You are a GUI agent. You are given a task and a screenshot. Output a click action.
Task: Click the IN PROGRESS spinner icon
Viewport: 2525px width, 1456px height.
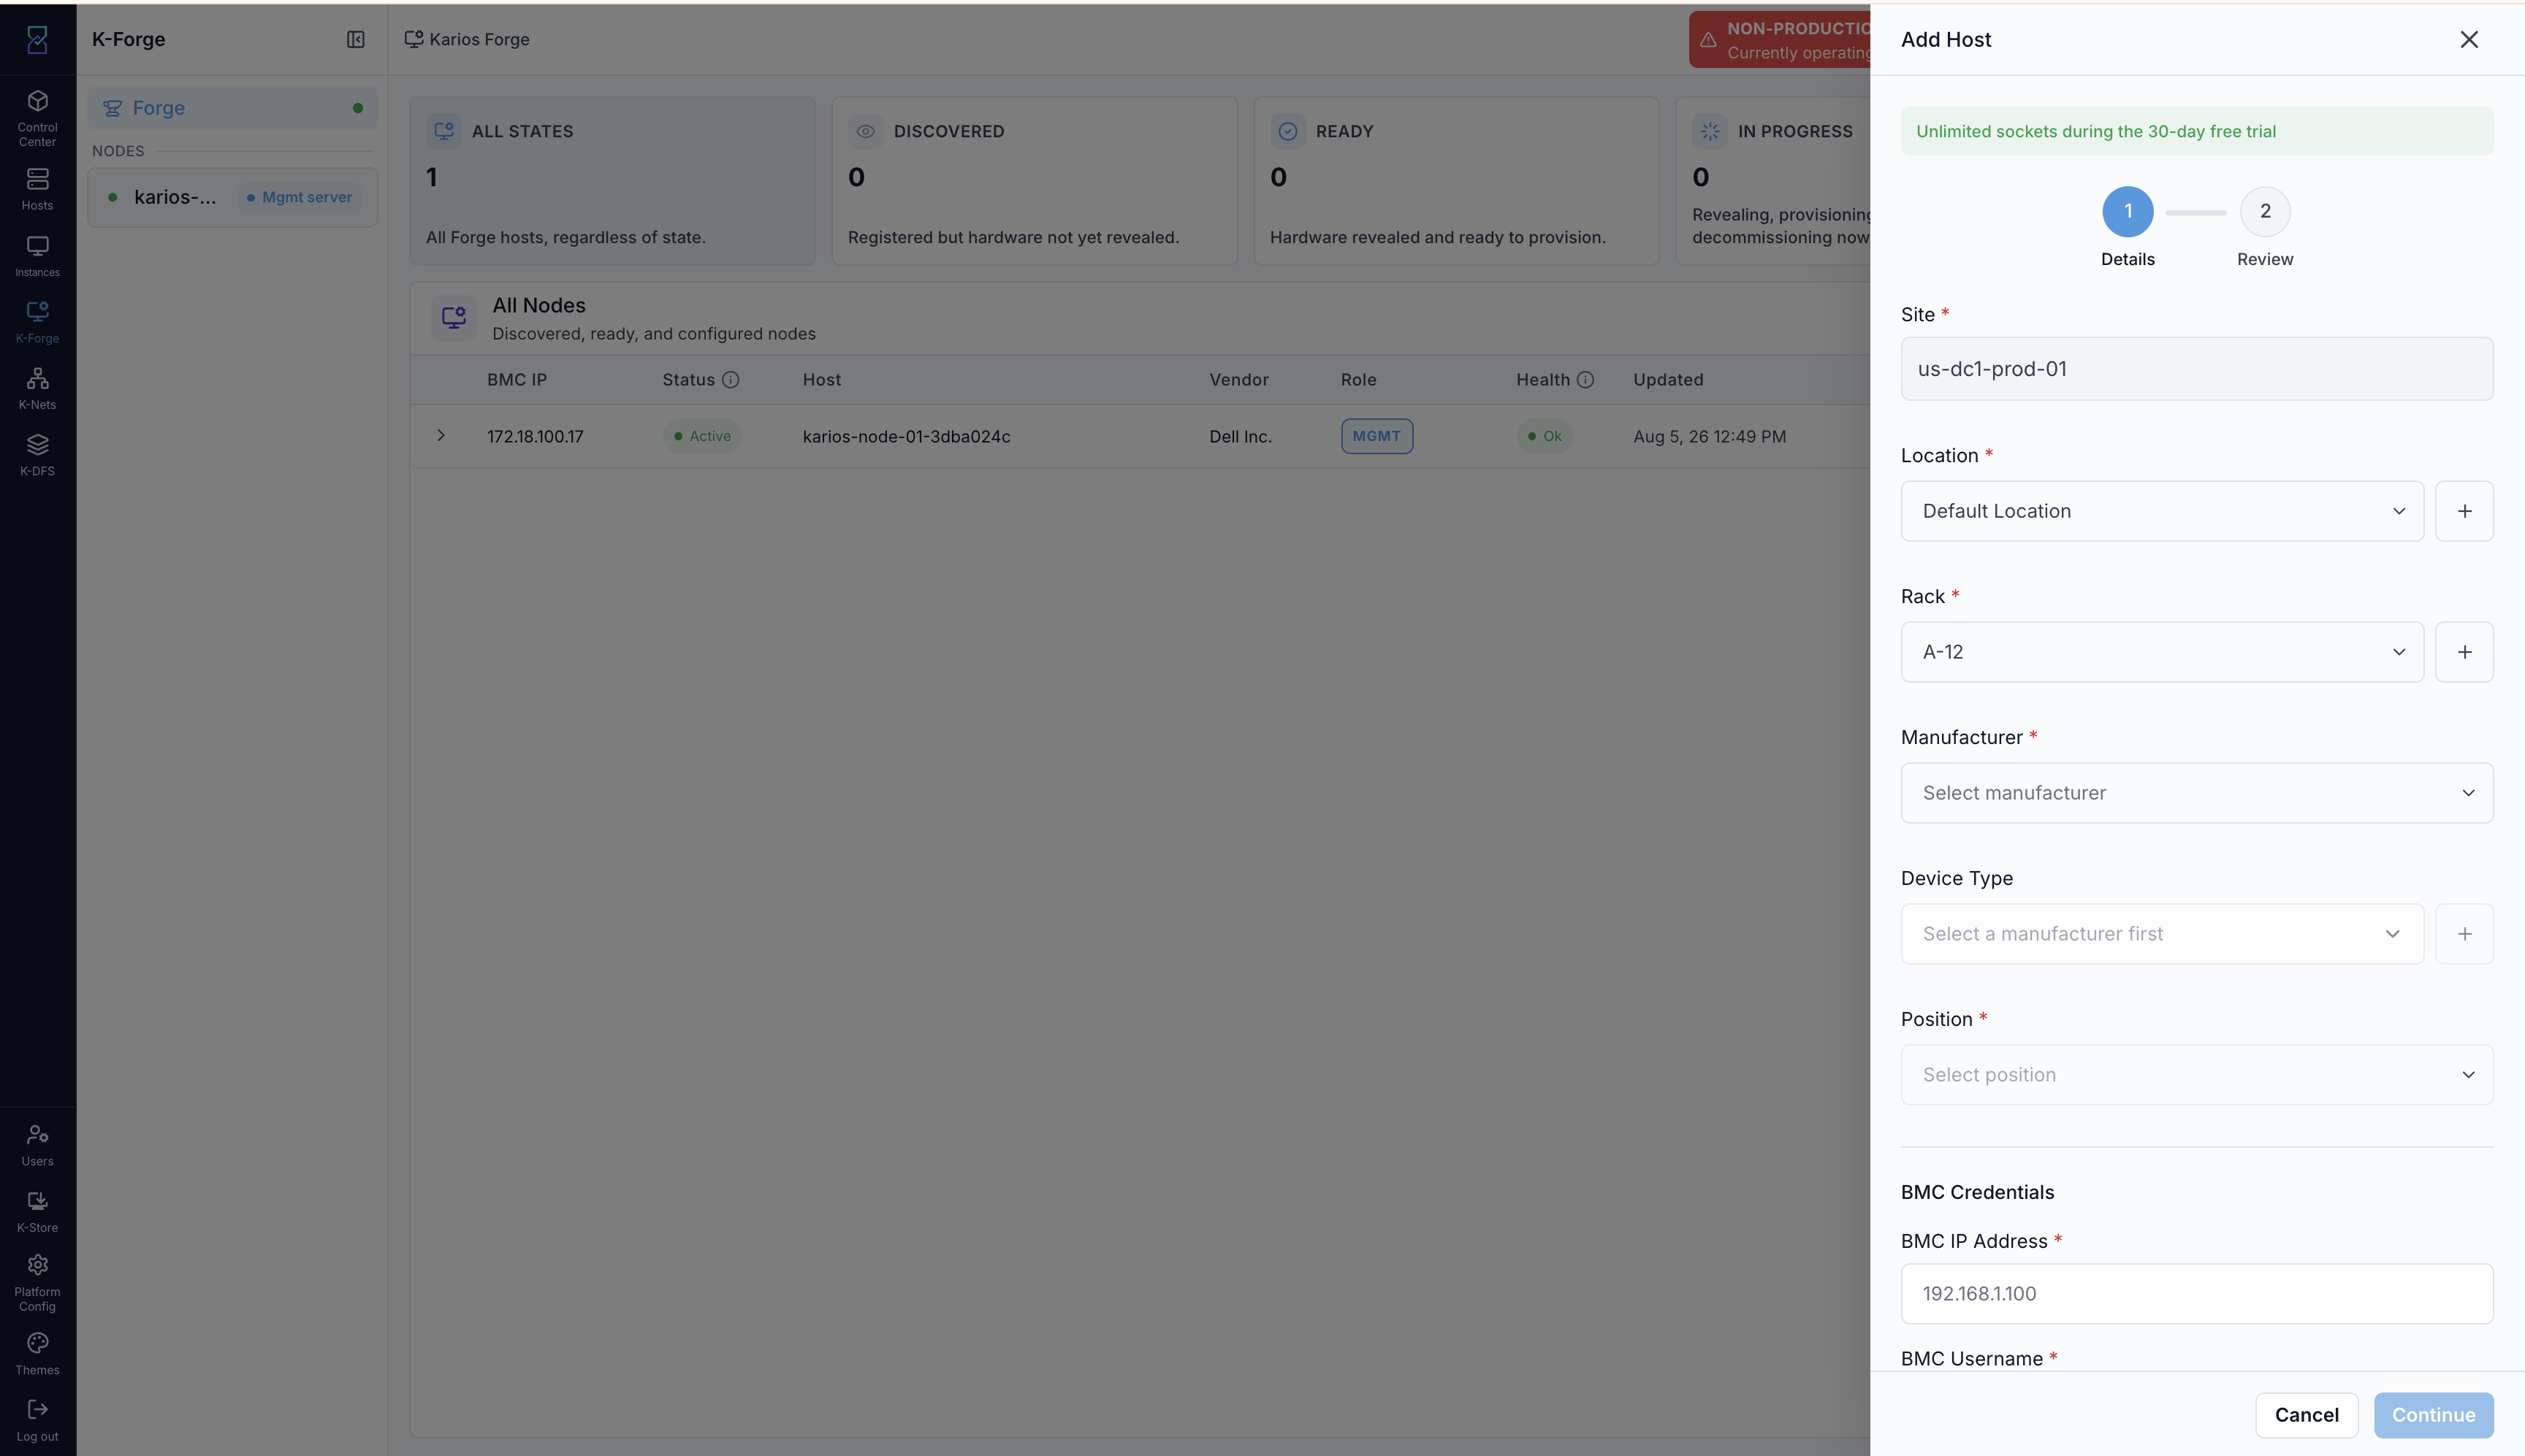tap(1710, 131)
